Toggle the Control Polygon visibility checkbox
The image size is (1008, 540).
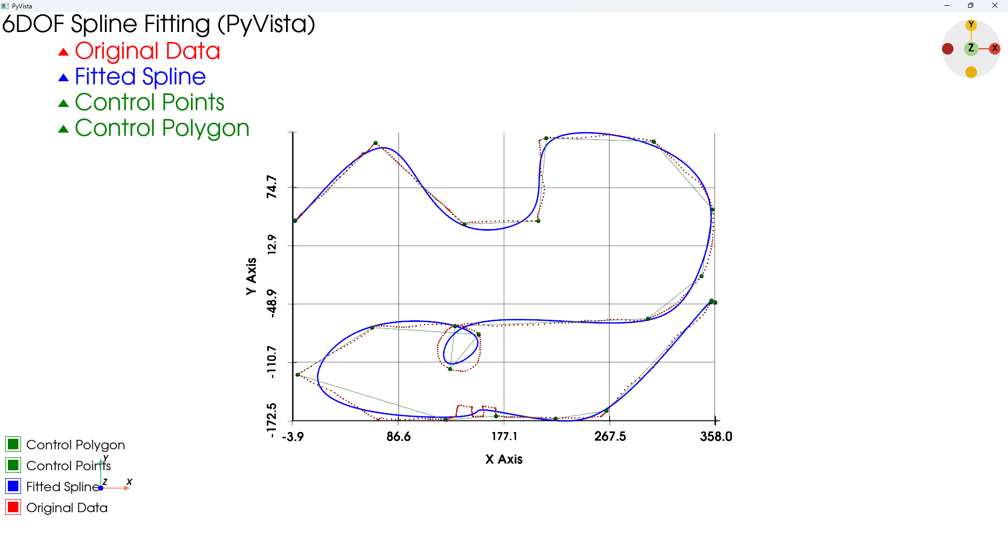(13, 444)
